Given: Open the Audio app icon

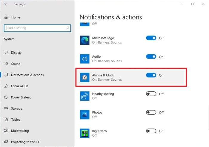Looking at the screenshot, I should coord(84,59).
